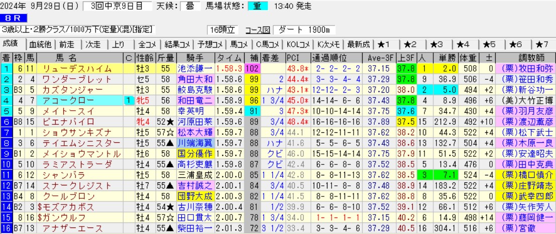Click finishing position 16 row header
556x234 pixels.
tap(7, 228)
